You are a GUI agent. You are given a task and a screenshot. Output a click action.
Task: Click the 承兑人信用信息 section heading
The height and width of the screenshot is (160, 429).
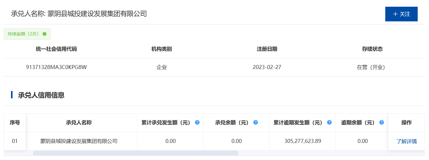(41, 95)
